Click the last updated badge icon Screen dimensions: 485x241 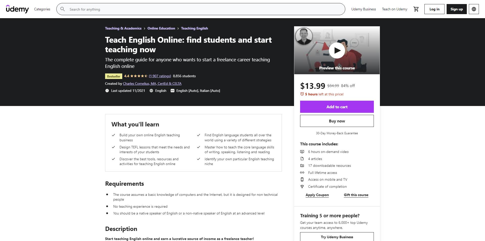point(107,91)
